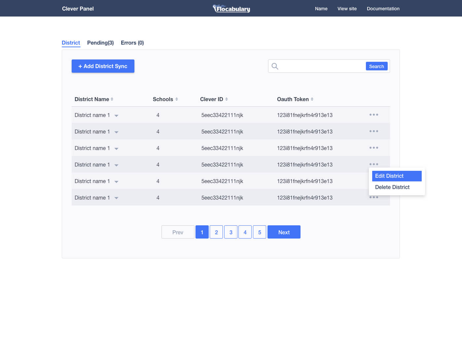462x337 pixels.
Task: Expand fourth row's District name arrow
Action: [116, 165]
